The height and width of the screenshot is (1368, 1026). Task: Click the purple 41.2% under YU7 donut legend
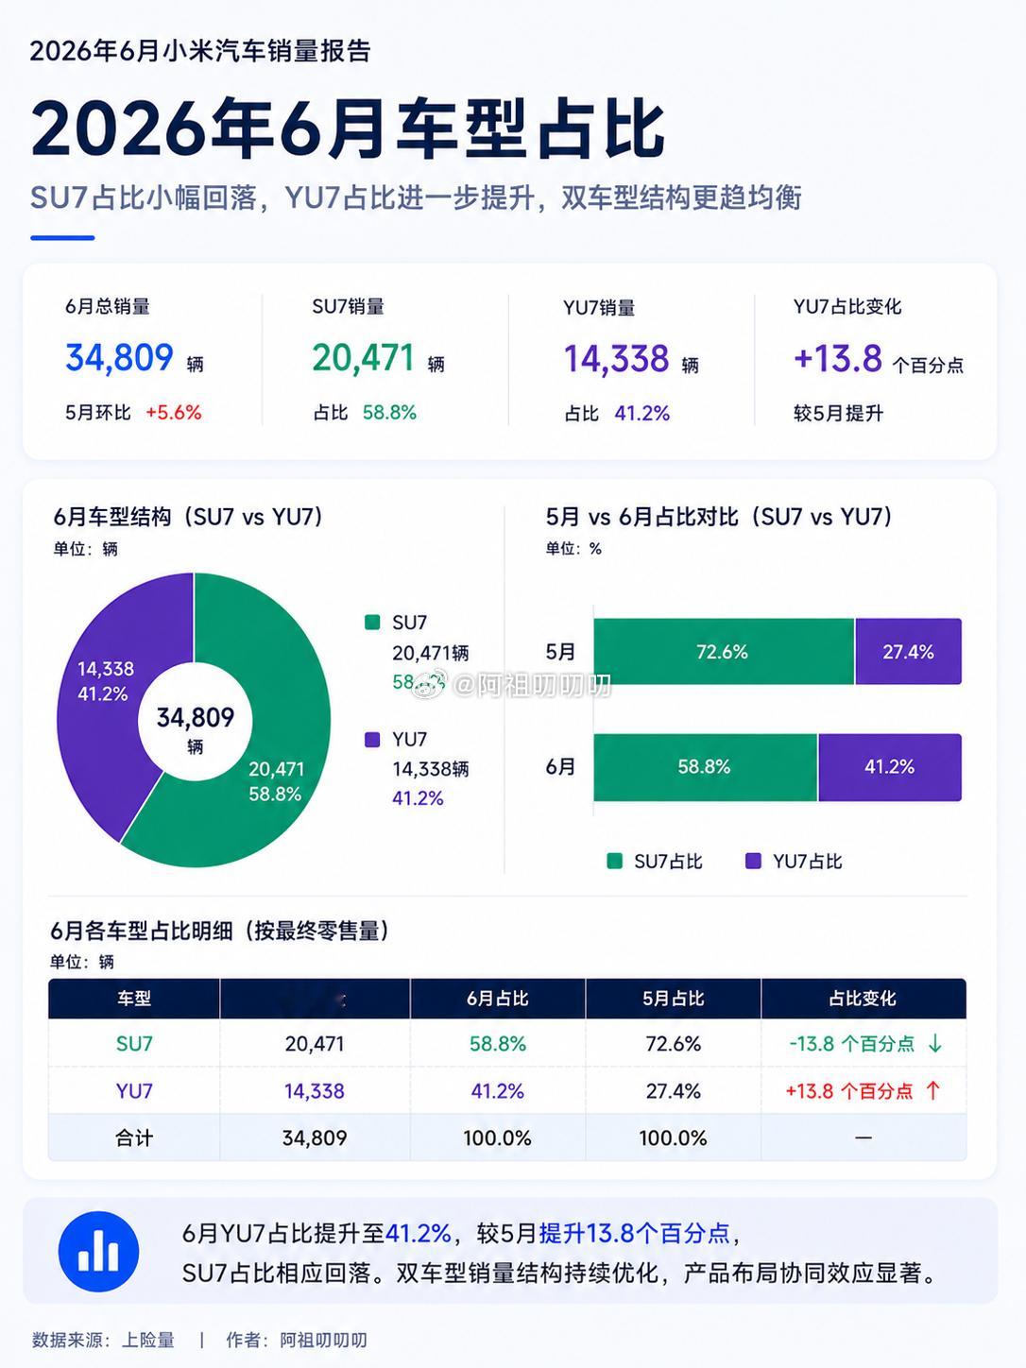point(419,798)
